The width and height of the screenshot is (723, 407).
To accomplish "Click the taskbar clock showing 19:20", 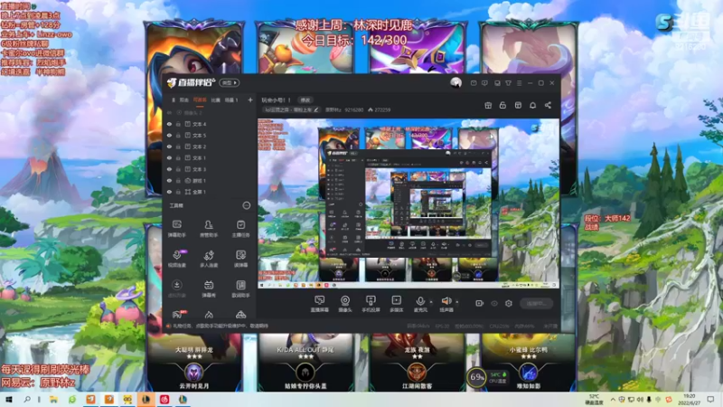I will pos(690,400).
